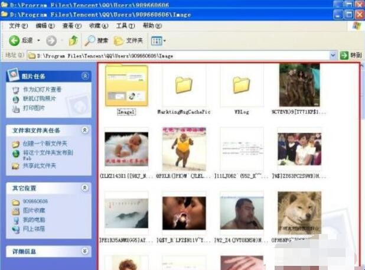
Task: Open 我的电脑 link
Action: [34, 220]
